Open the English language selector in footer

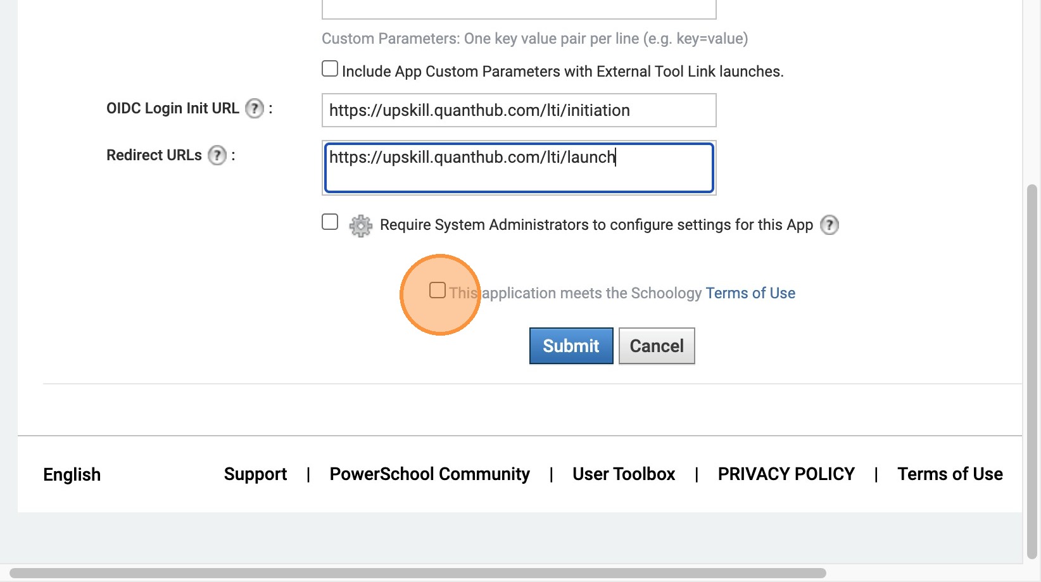pos(72,474)
